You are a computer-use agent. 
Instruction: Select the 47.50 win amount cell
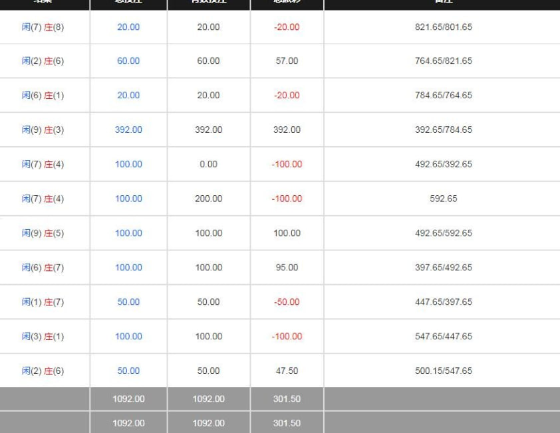click(x=287, y=371)
